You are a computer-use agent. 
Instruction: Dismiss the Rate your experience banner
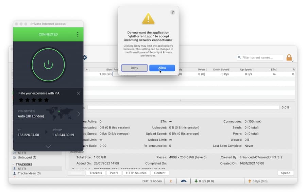coord(78,93)
